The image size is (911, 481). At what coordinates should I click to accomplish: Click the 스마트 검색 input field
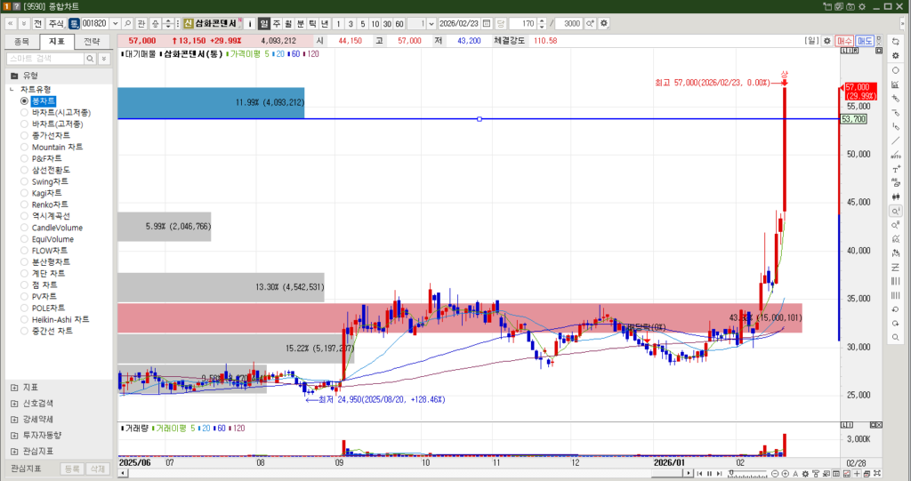(x=50, y=58)
